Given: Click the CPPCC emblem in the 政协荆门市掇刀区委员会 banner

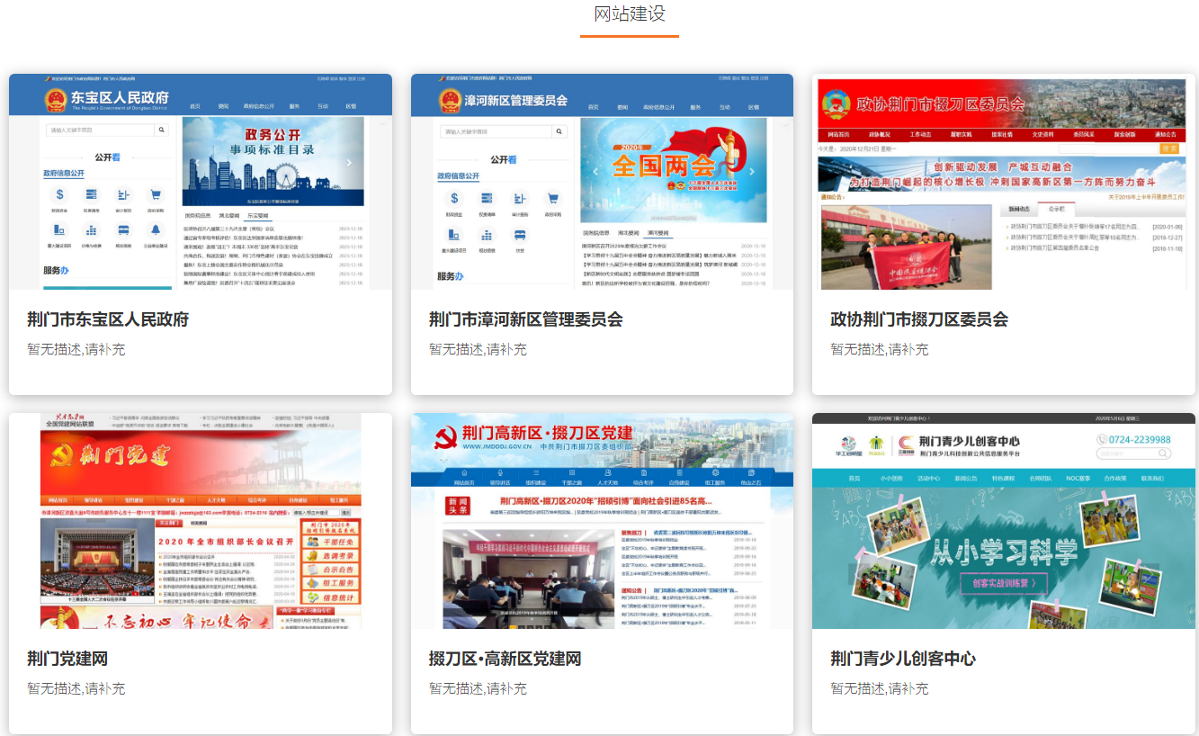Looking at the screenshot, I should (836, 104).
